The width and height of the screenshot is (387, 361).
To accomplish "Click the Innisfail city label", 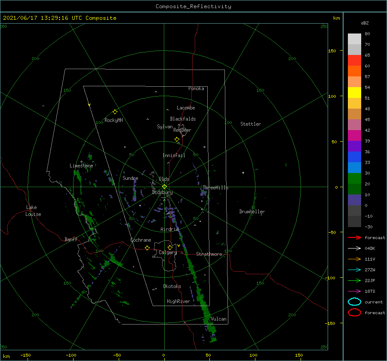I will point(174,155).
